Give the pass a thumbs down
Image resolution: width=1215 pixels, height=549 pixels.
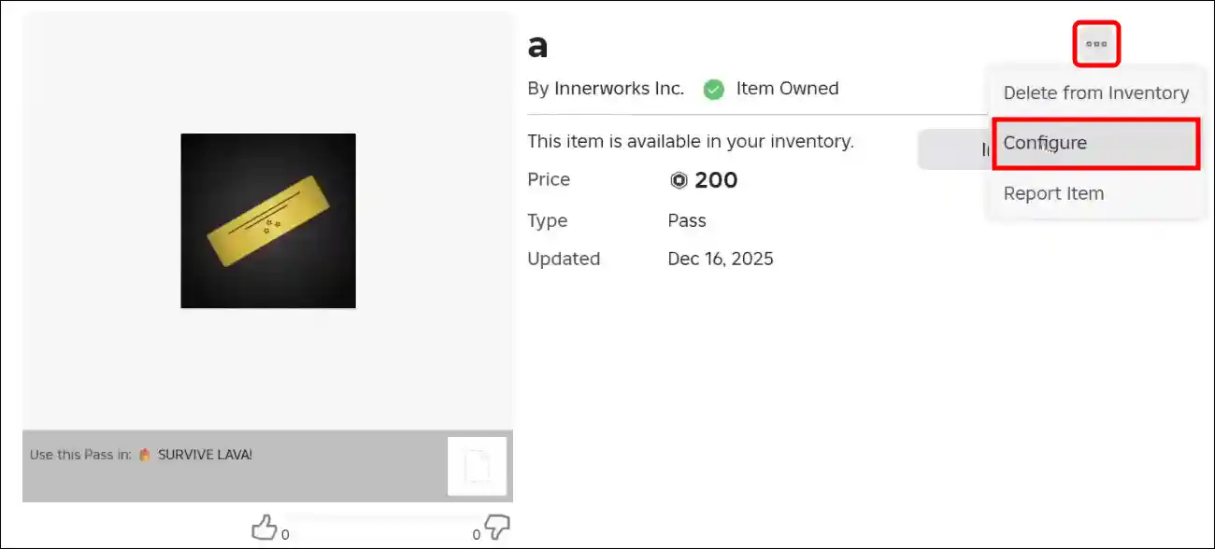coord(496,527)
